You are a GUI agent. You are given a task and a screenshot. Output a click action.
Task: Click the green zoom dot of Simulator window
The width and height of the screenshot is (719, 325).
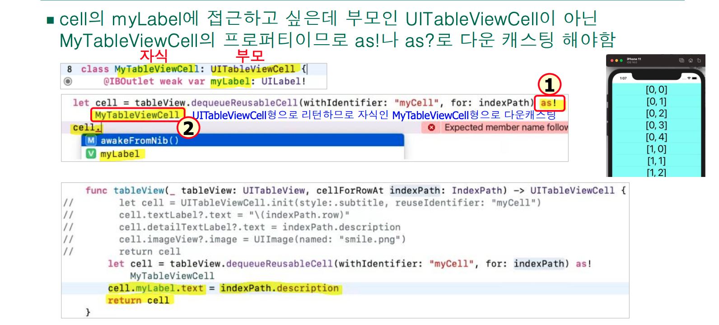point(621,60)
